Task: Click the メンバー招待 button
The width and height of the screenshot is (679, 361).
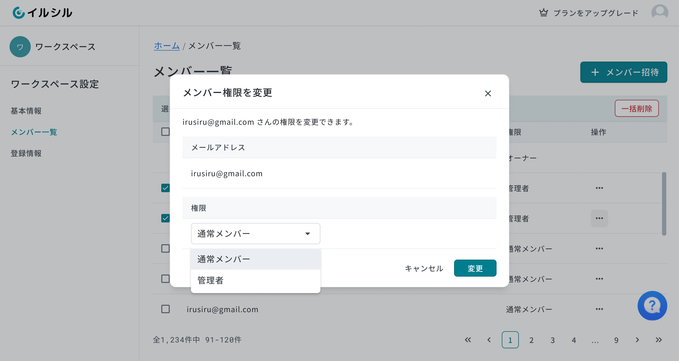Action: coord(624,72)
